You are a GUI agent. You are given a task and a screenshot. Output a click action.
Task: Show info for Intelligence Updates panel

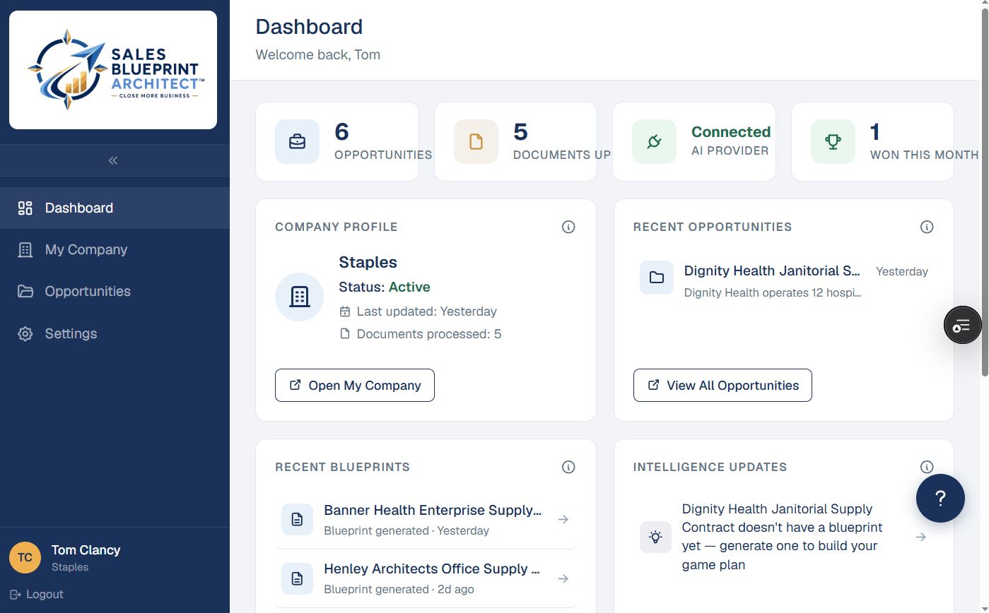tap(927, 467)
